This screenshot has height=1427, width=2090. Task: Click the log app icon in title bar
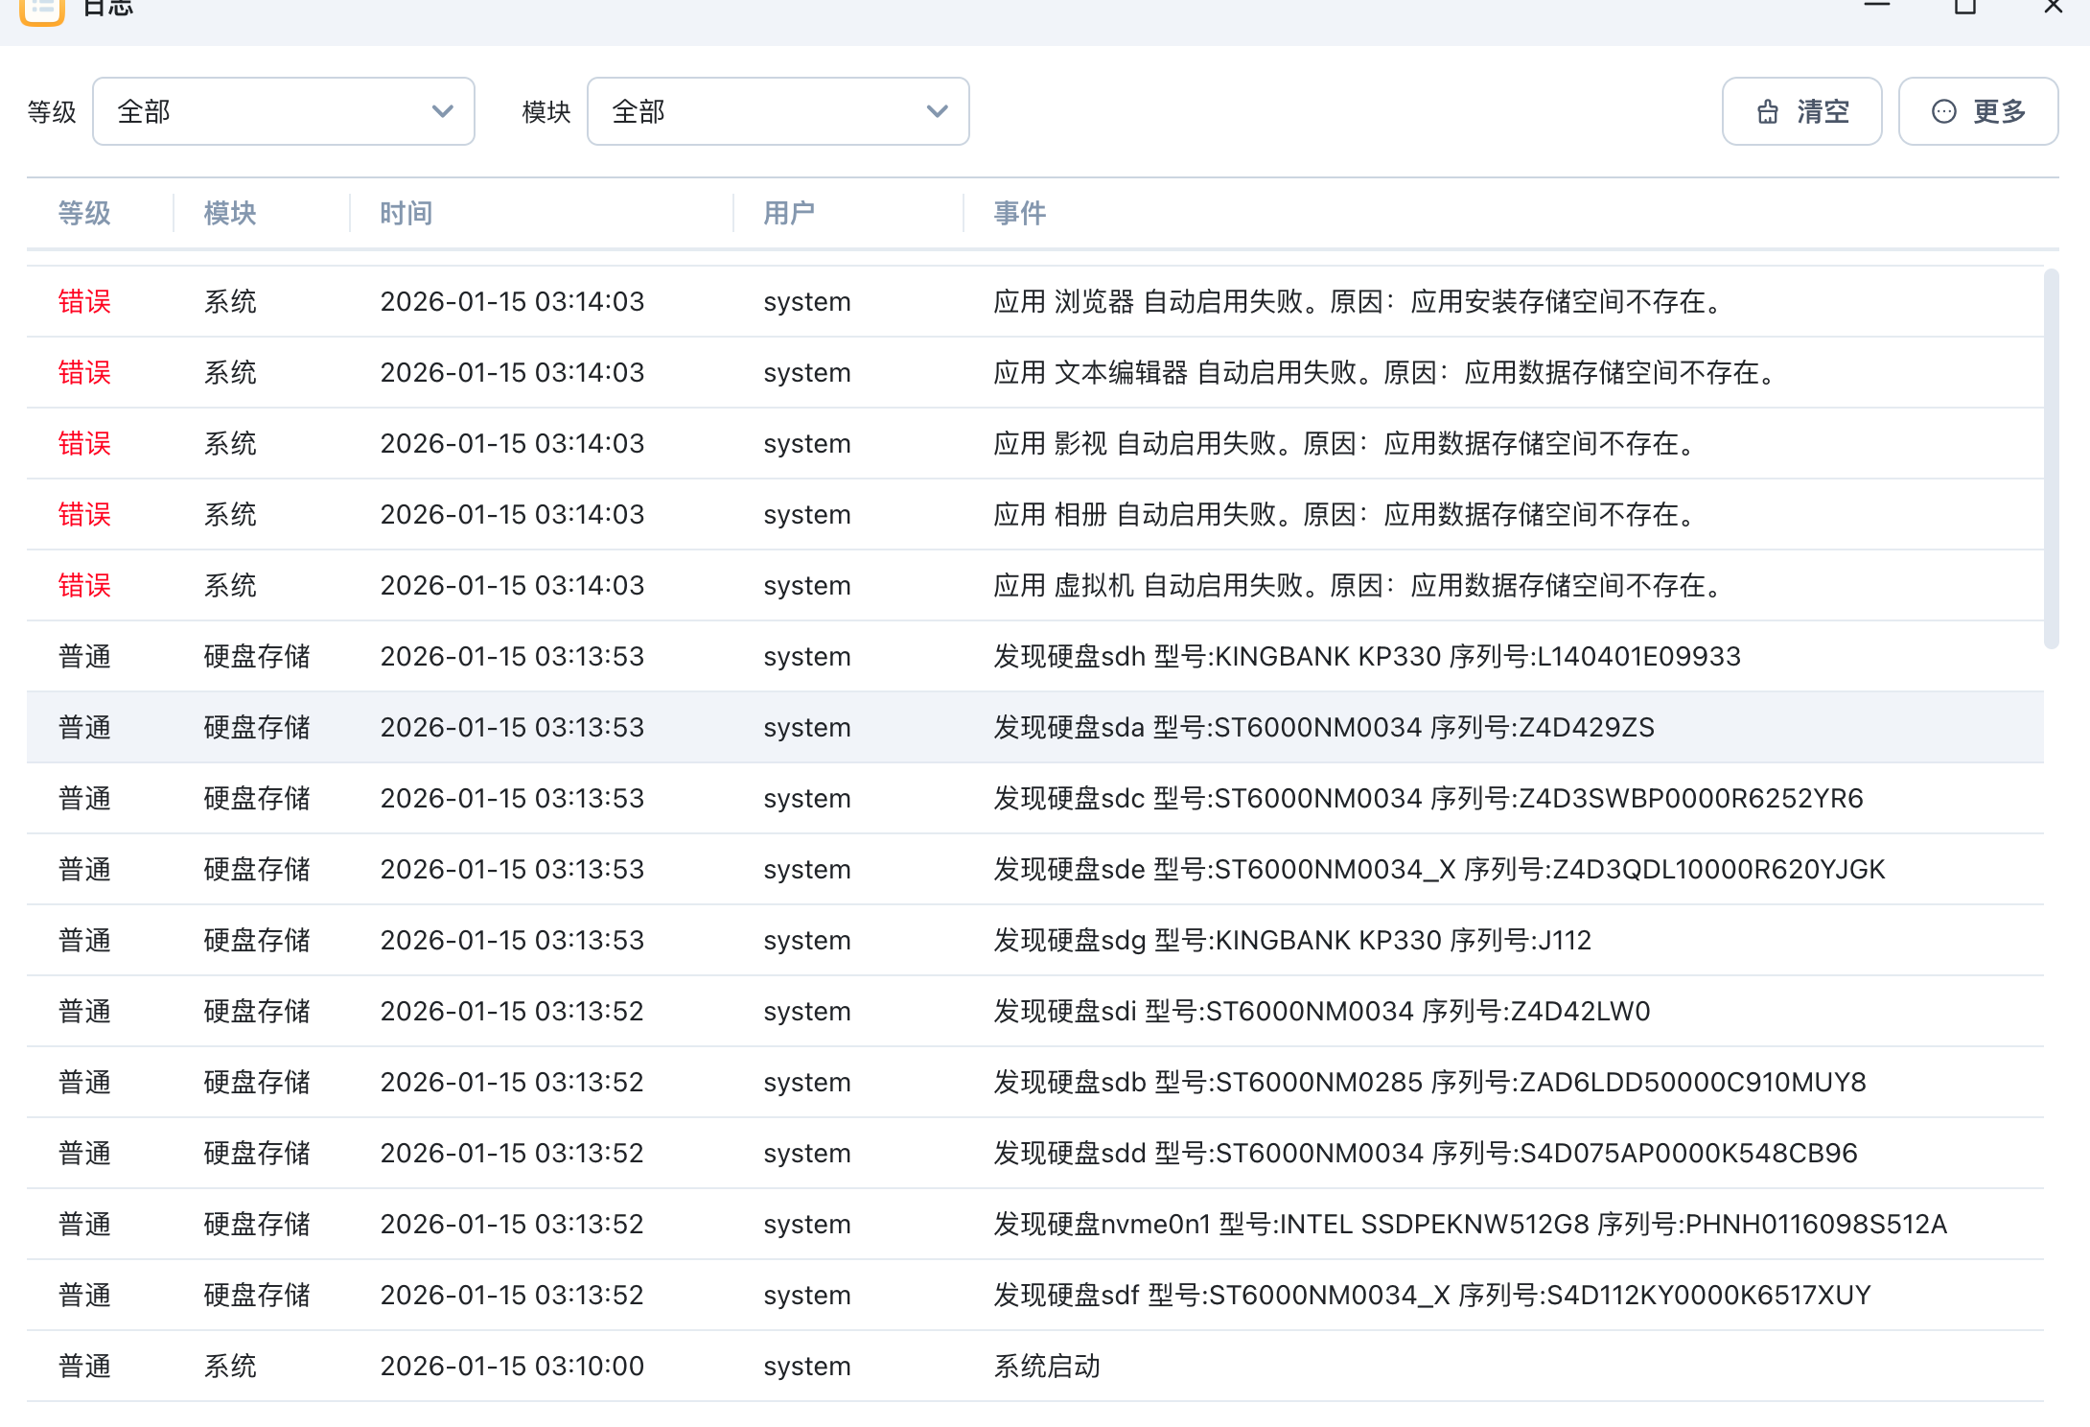42,10
